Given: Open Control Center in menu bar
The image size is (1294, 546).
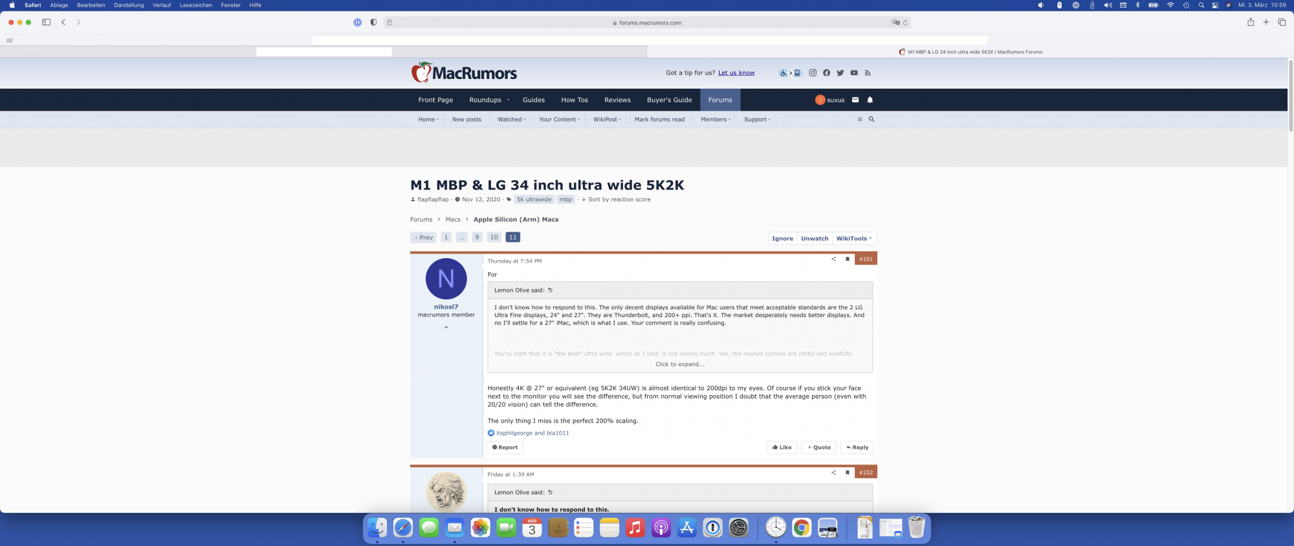Looking at the screenshot, I should point(1215,5).
